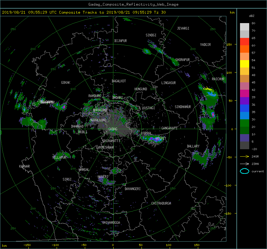Pick the purple 36 dBZ color swatch
Image resolution: width=267 pixels, height=249 pixels.
point(244,101)
